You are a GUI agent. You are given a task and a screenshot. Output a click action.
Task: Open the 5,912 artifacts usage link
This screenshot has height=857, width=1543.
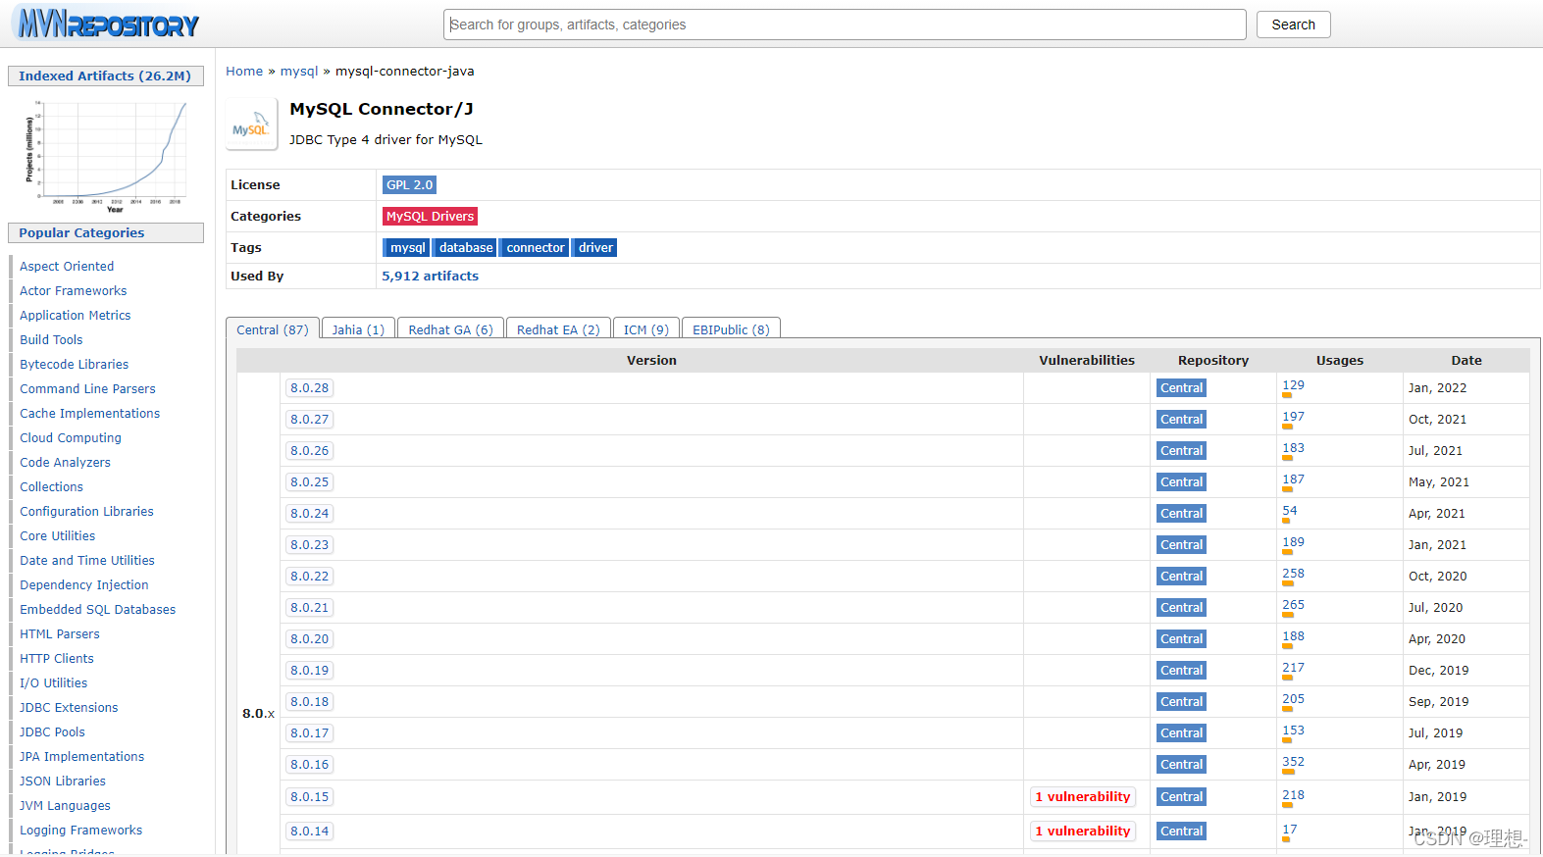pyautogui.click(x=431, y=277)
